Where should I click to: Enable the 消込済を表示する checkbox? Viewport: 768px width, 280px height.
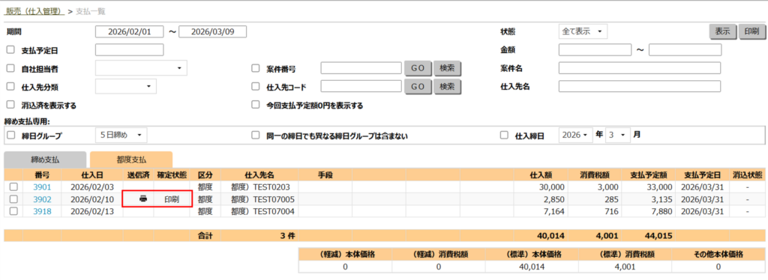(10, 105)
